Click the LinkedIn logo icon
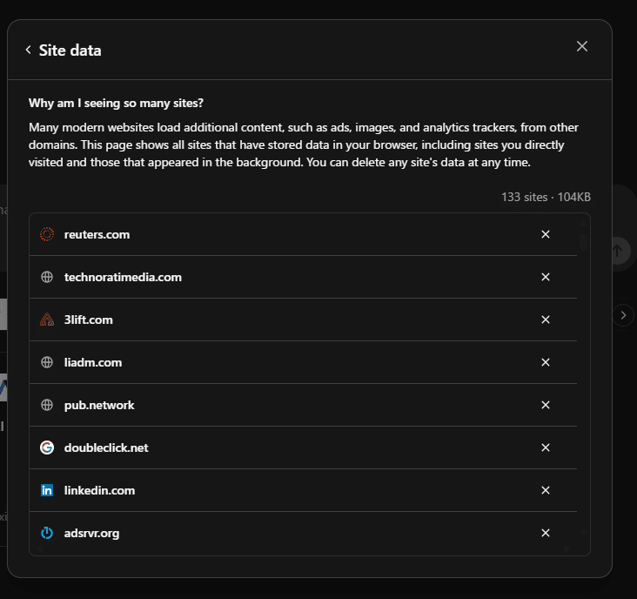 click(47, 490)
